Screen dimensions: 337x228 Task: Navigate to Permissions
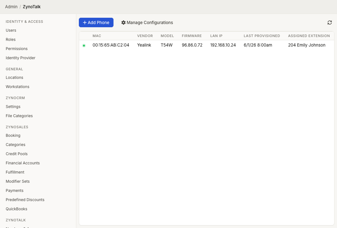click(17, 49)
